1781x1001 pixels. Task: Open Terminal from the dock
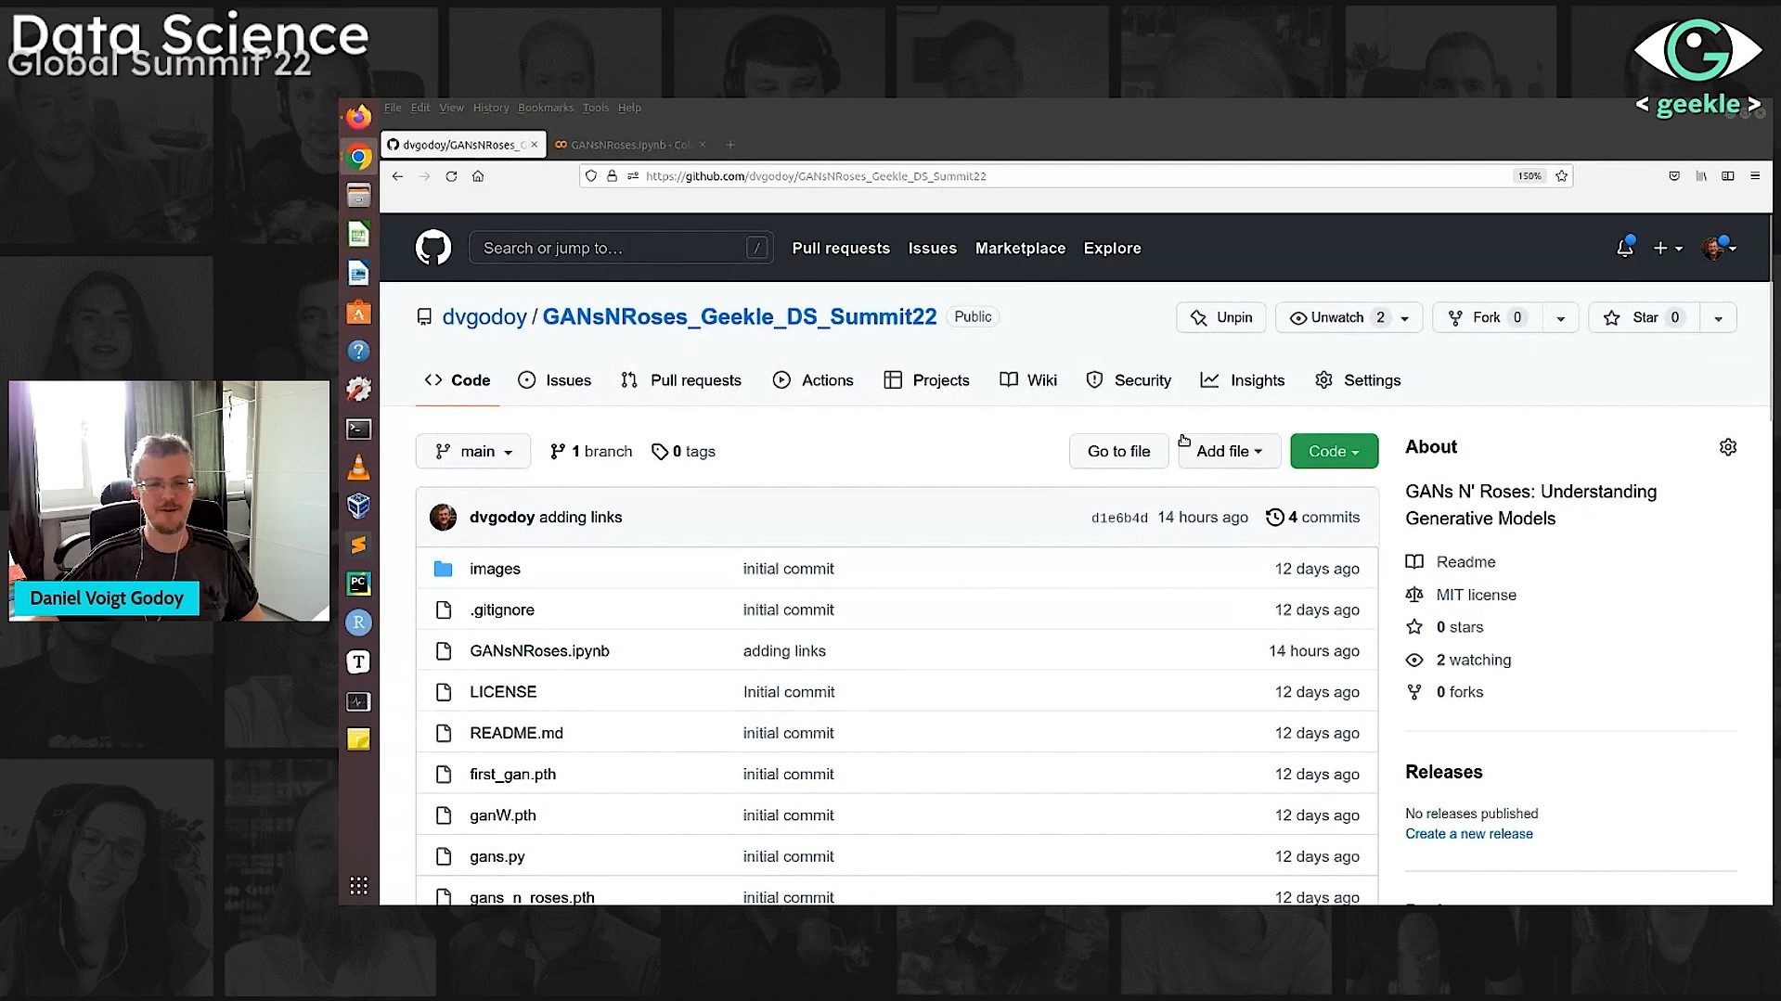pyautogui.click(x=359, y=429)
